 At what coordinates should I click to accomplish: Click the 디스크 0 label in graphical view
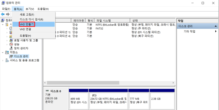(x=56, y=91)
